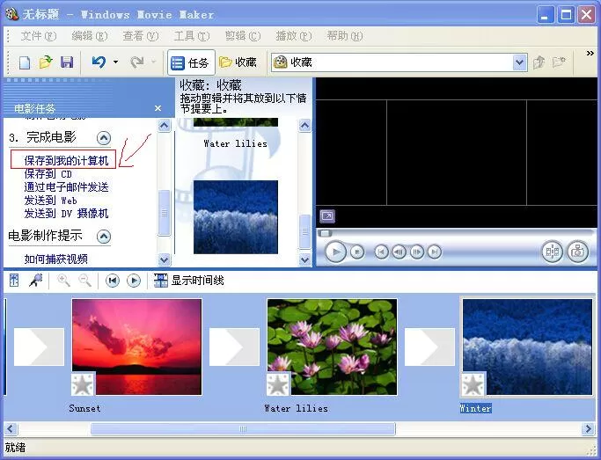Open a project with the folder icon
The image size is (601, 460).
(46, 62)
